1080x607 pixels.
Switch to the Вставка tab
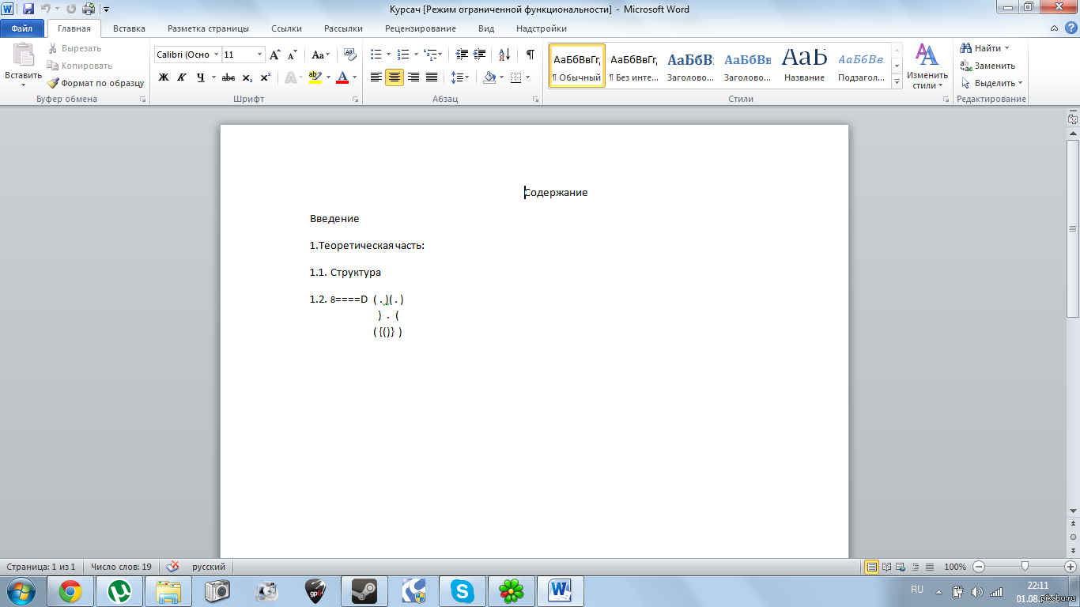pyautogui.click(x=129, y=28)
